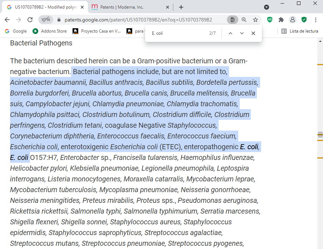Open the zoom magnifier in address bar
Screen dimensions: 323x249
pyautogui.click(x=244, y=20)
